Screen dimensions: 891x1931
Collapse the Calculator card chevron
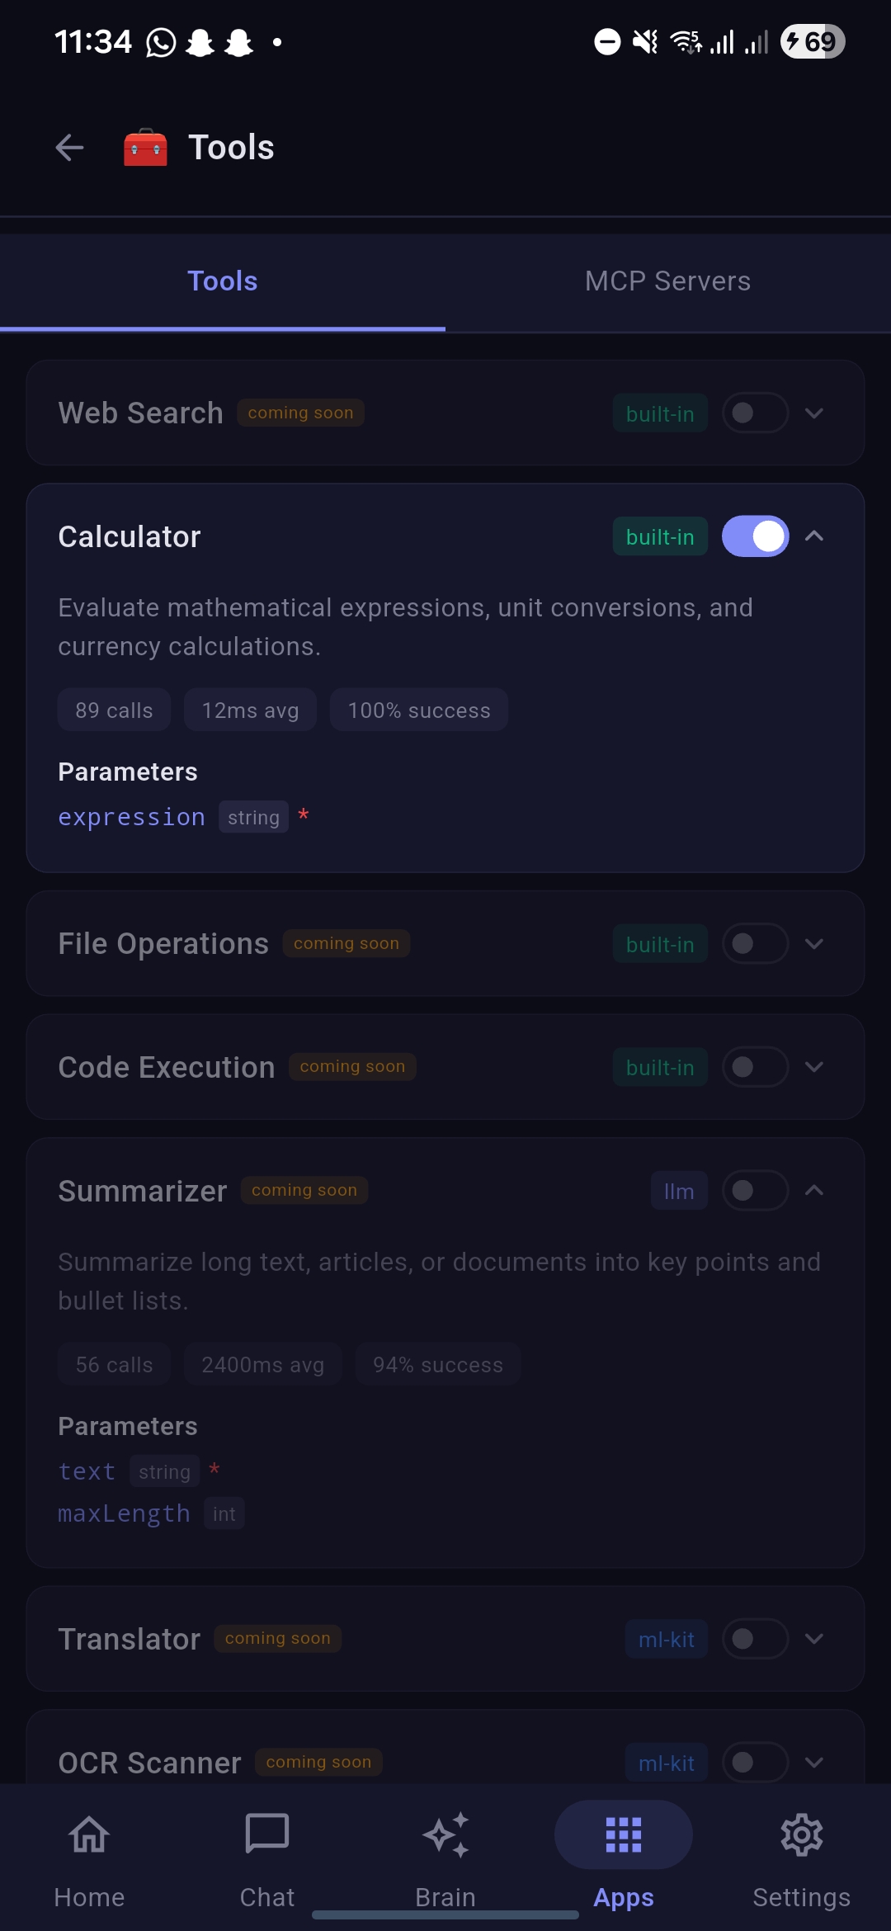(x=814, y=536)
